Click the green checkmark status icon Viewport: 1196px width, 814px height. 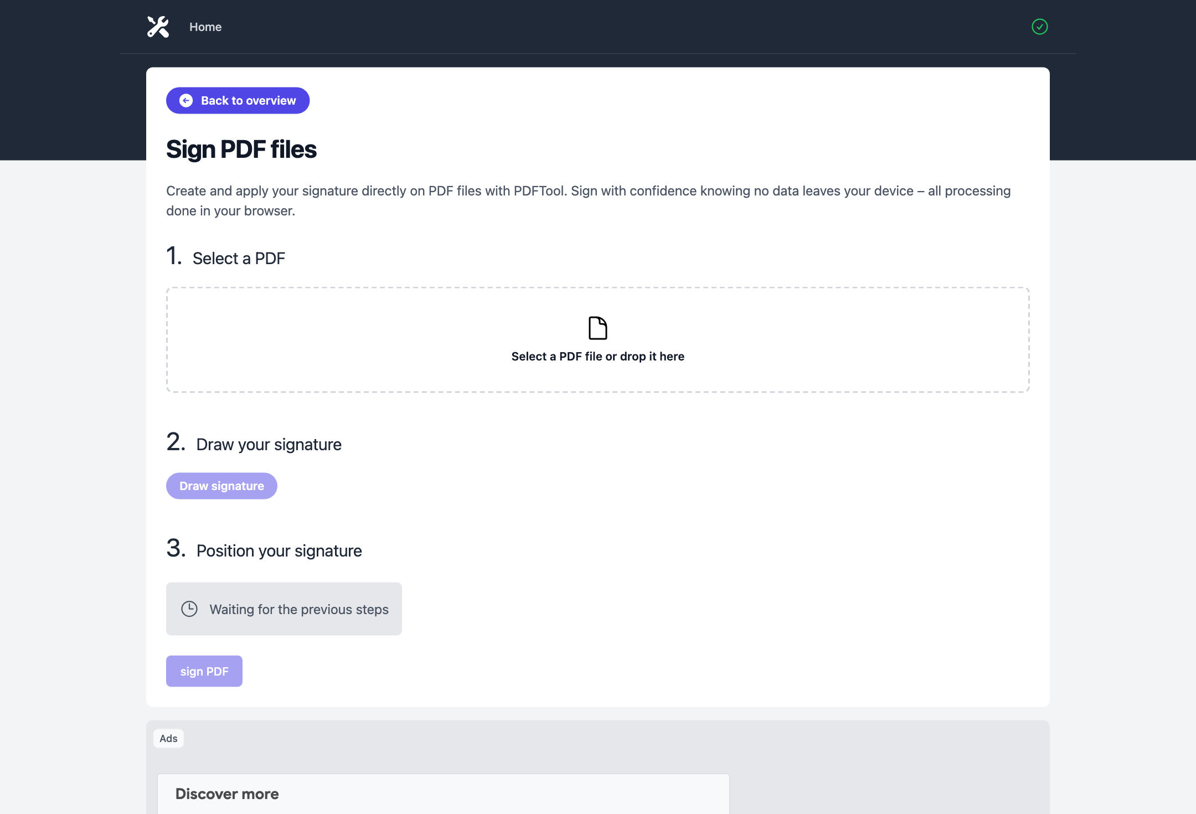(1039, 27)
